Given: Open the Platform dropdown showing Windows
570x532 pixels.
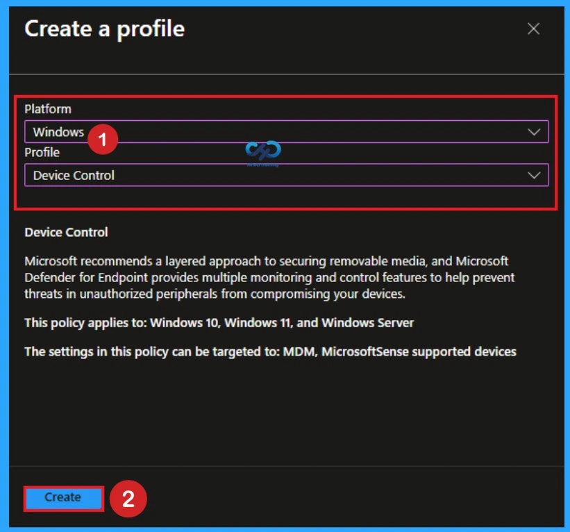Looking at the screenshot, I should (287, 132).
